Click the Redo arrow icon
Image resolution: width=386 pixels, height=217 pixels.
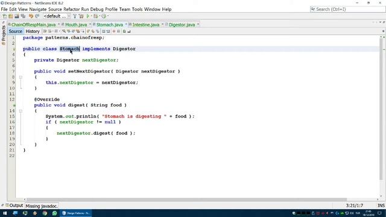coord(37,16)
